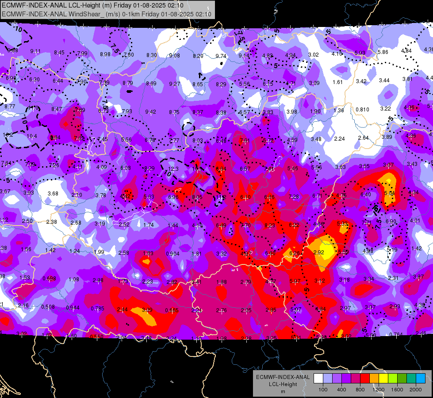
Task: Click the wind shear value 9.08
Action: click(x=175, y=56)
